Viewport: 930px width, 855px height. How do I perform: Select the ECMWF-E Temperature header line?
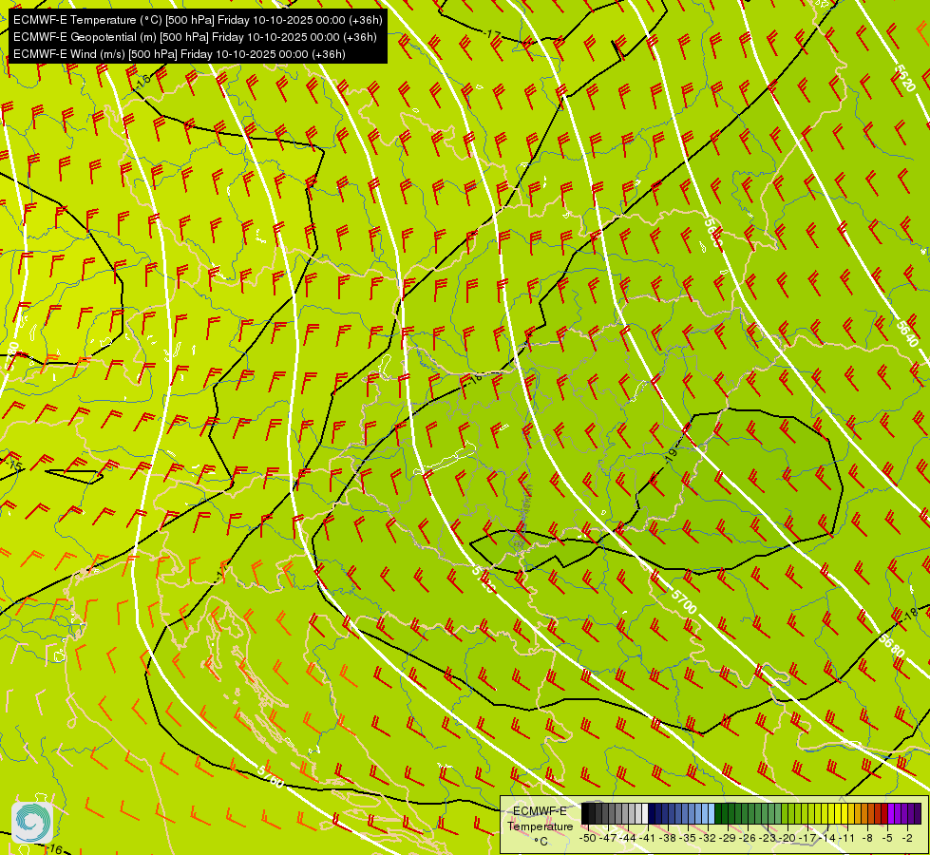199,20
